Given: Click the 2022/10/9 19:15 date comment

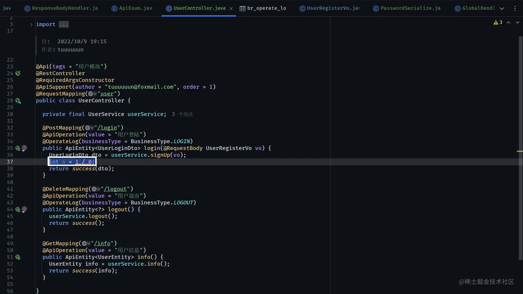Looking at the screenshot, I should coord(82,41).
